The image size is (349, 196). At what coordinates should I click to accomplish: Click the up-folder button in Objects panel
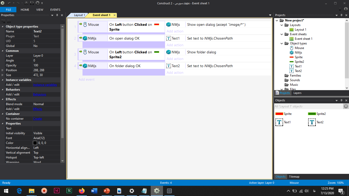click(x=346, y=106)
